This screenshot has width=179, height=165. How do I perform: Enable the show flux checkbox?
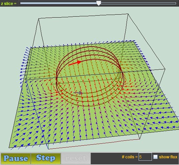155,157
